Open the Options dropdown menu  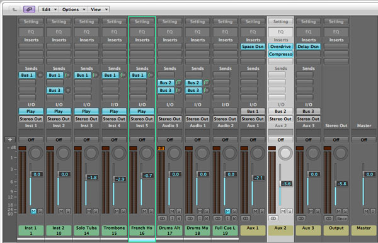click(x=74, y=9)
